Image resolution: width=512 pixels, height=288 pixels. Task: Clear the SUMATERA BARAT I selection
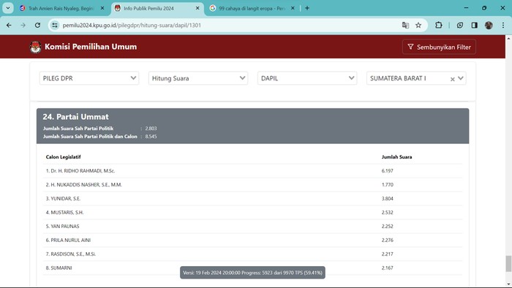(x=452, y=79)
